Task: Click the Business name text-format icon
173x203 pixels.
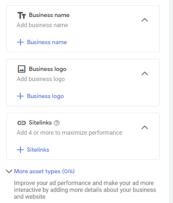Action: (22, 15)
